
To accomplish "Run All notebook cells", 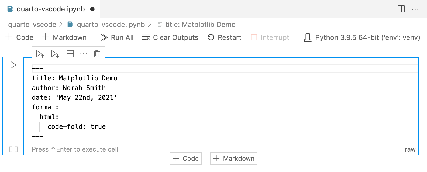I will (117, 37).
